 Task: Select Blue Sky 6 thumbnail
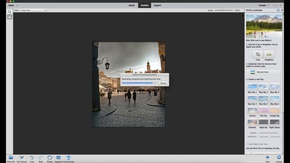tap(275, 99)
